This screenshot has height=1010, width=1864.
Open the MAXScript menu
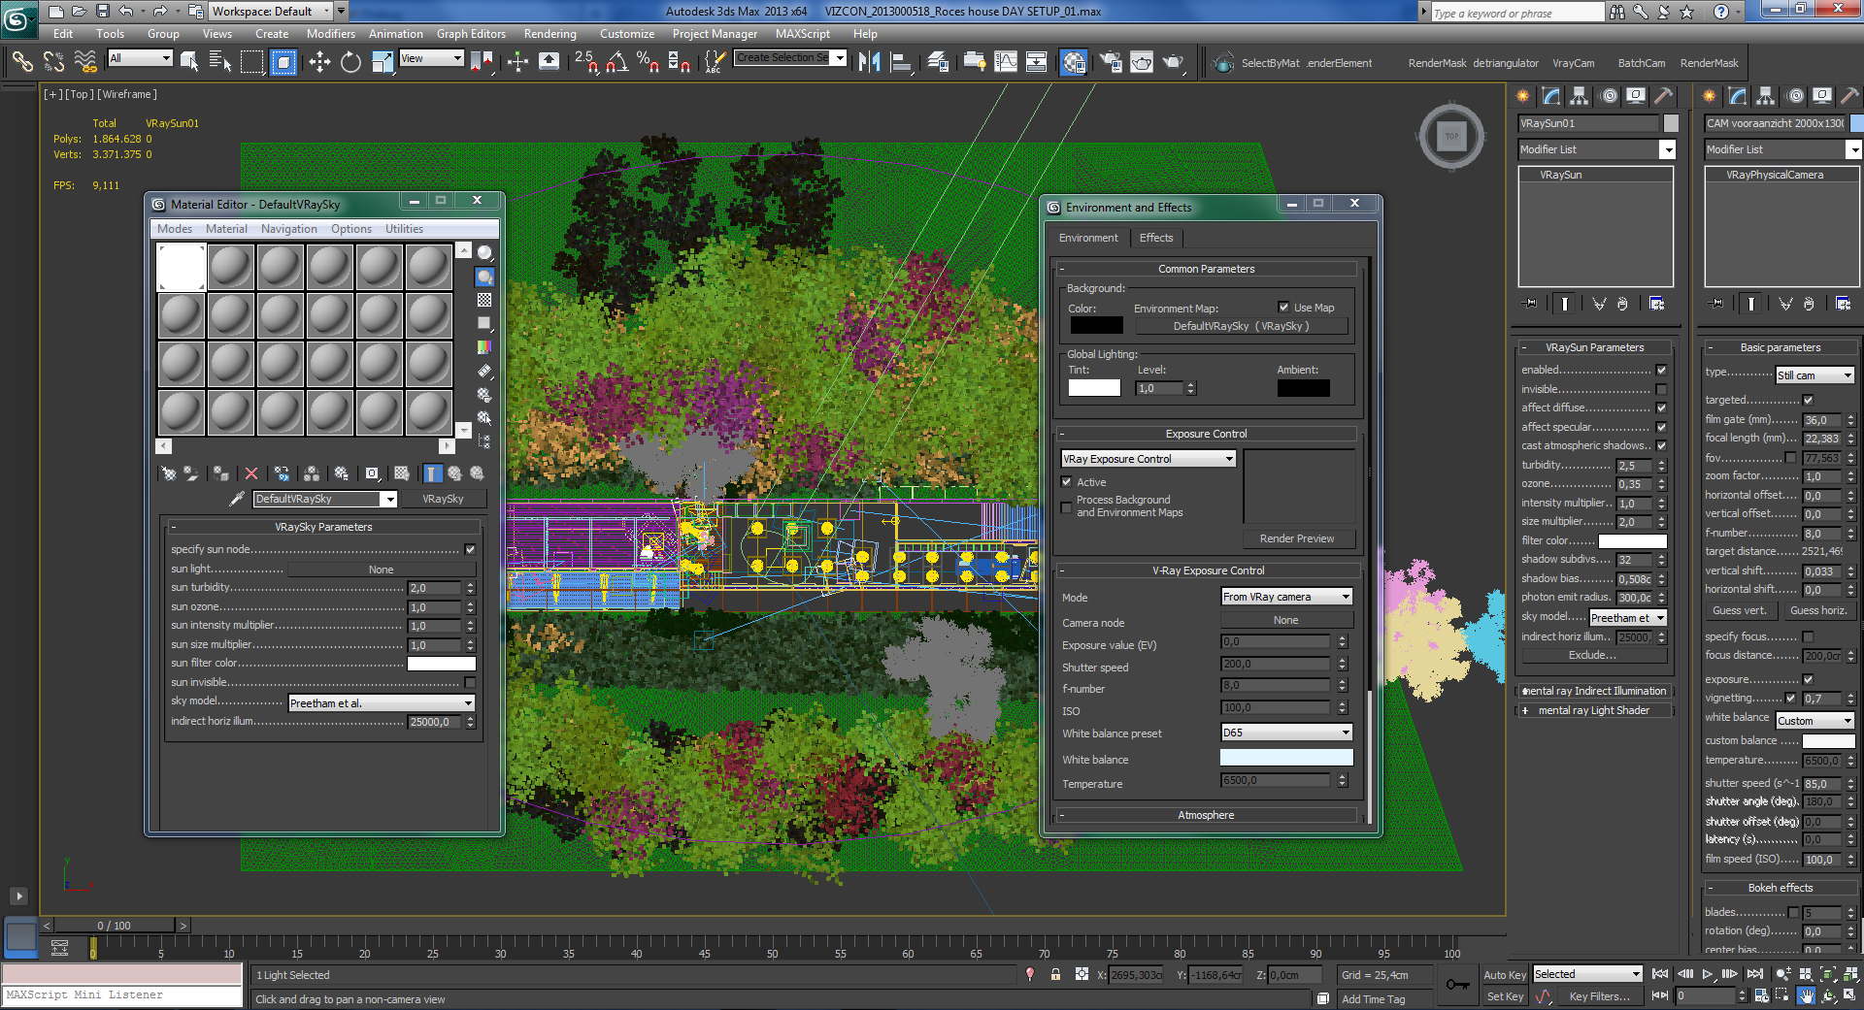802,34
